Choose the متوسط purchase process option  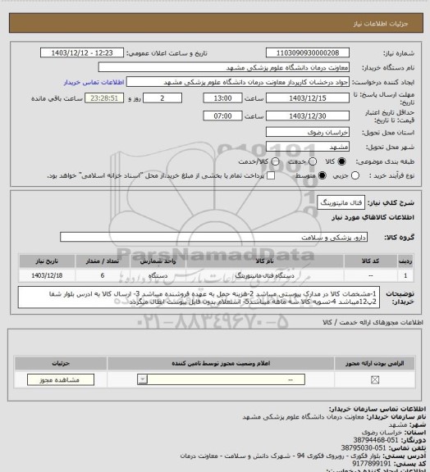(322, 175)
